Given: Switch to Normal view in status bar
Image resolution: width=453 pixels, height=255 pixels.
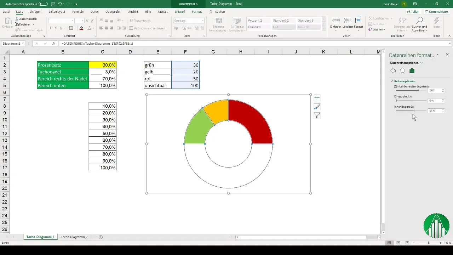Looking at the screenshot, I should [389, 243].
